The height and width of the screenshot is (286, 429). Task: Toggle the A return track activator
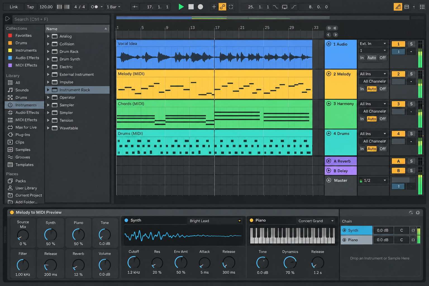pos(398,161)
